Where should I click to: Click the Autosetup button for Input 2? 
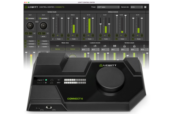click(x=43, y=18)
